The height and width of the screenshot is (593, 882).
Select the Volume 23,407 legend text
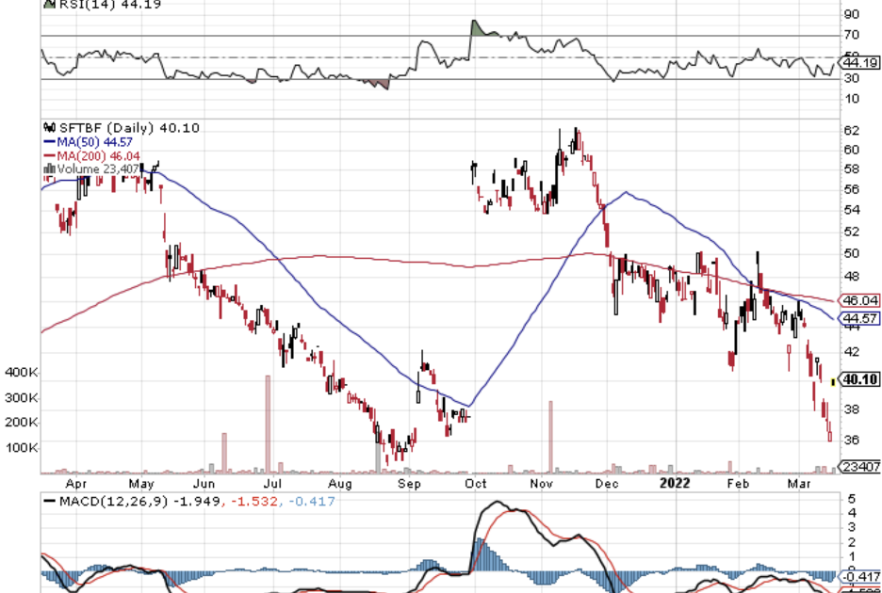pyautogui.click(x=98, y=168)
